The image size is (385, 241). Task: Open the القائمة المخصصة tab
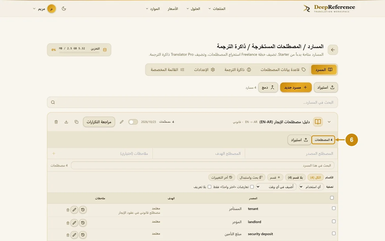(167, 70)
